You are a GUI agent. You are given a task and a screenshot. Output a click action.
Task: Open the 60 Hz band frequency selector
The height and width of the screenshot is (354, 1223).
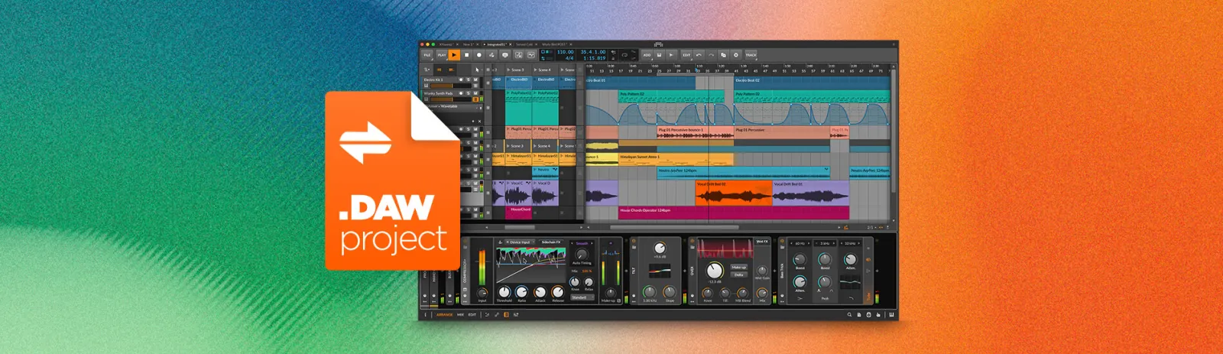click(800, 243)
